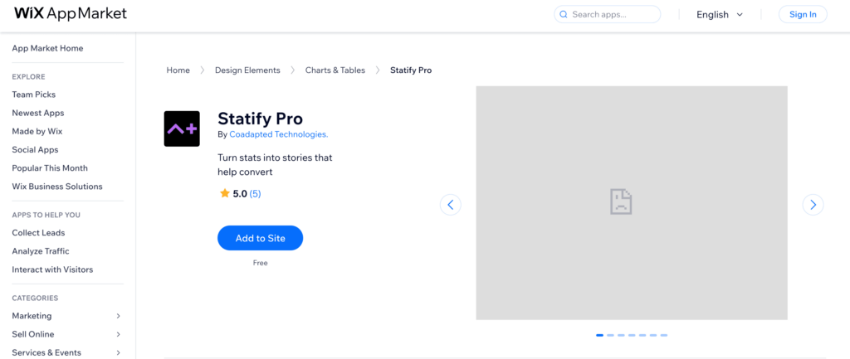Click the search magnifier icon
The height and width of the screenshot is (359, 850).
click(564, 15)
